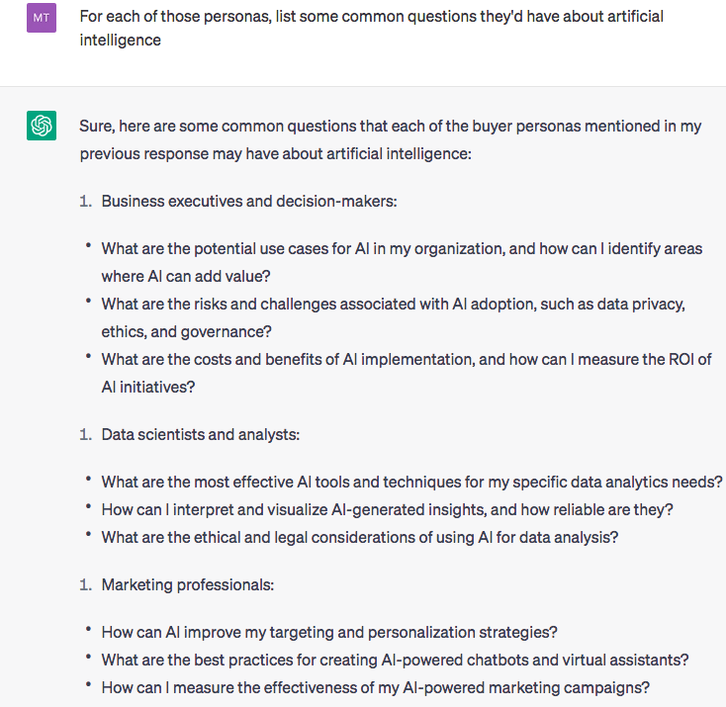The image size is (726, 707).
Task: Click the words 'artificial intelligence:' in the reply intro
Action: (399, 153)
